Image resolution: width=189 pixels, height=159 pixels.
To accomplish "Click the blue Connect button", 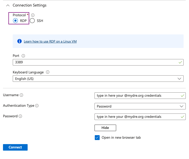I will (15, 147).
